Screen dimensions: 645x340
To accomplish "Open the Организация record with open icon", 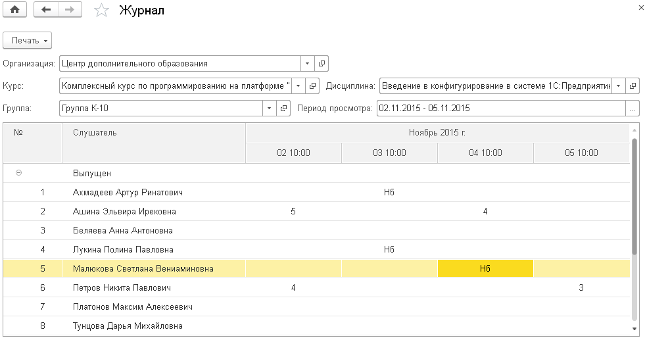I will click(322, 64).
